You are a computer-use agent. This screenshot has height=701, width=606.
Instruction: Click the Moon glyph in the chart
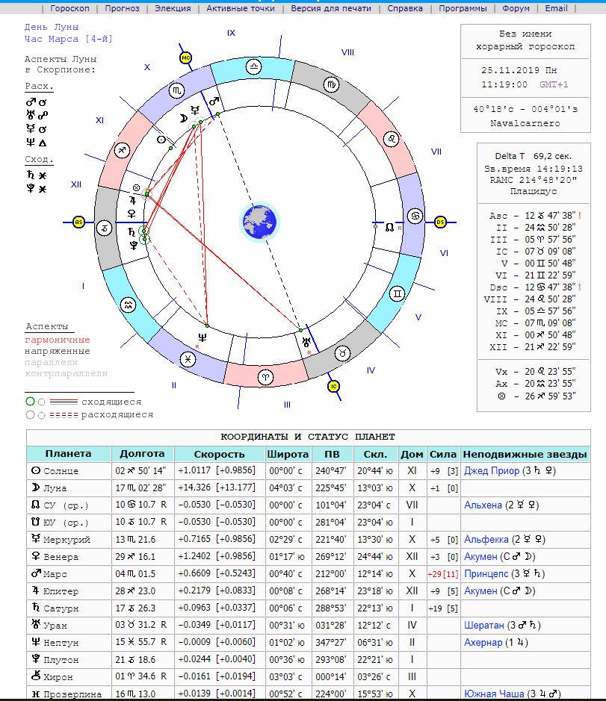tap(184, 118)
